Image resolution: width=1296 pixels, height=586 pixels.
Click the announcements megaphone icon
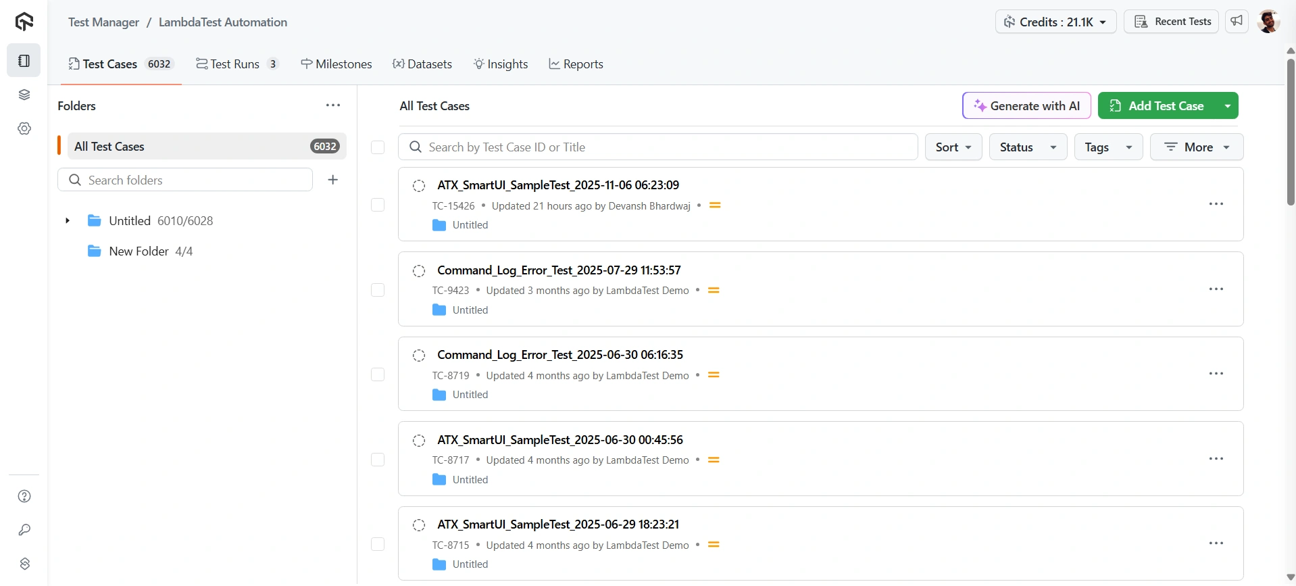click(x=1237, y=22)
